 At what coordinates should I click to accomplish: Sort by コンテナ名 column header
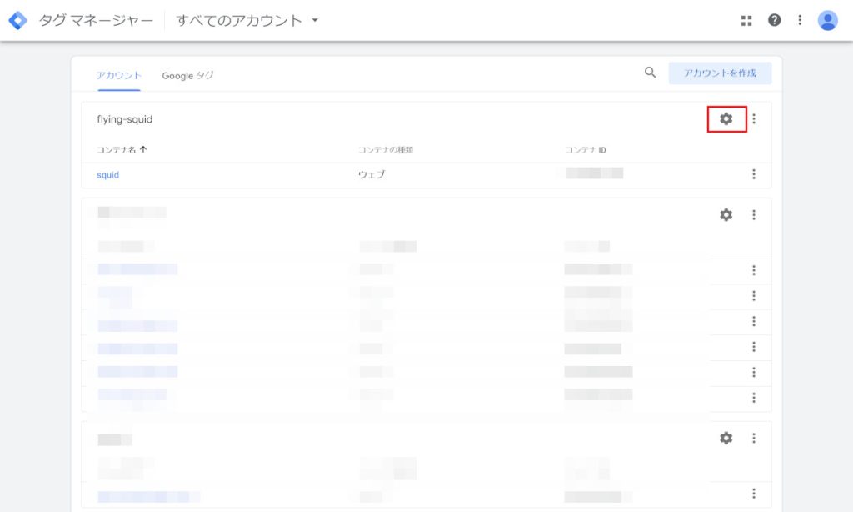click(x=122, y=150)
